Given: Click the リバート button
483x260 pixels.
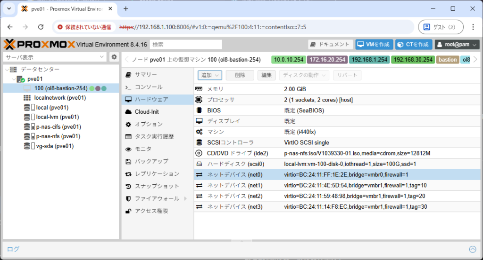Looking at the screenshot, I should [347, 75].
